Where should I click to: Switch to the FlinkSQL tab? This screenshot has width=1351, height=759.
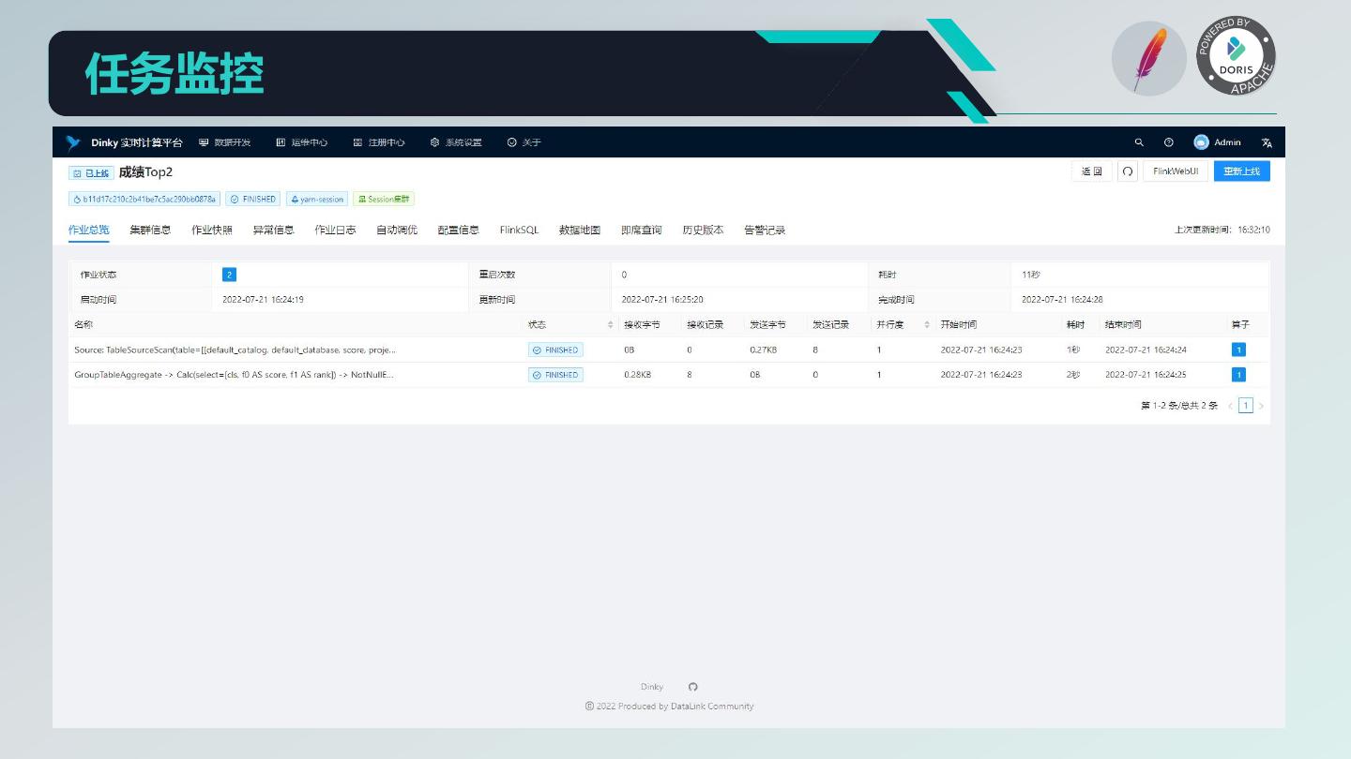[x=519, y=230]
